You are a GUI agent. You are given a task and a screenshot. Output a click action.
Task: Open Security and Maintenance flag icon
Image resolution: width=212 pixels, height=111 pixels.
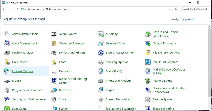(x=7, y=99)
